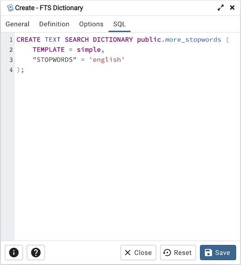This screenshot has width=241, height=265.
Task: Click the "STOPWORDS" option text
Action: (55, 60)
